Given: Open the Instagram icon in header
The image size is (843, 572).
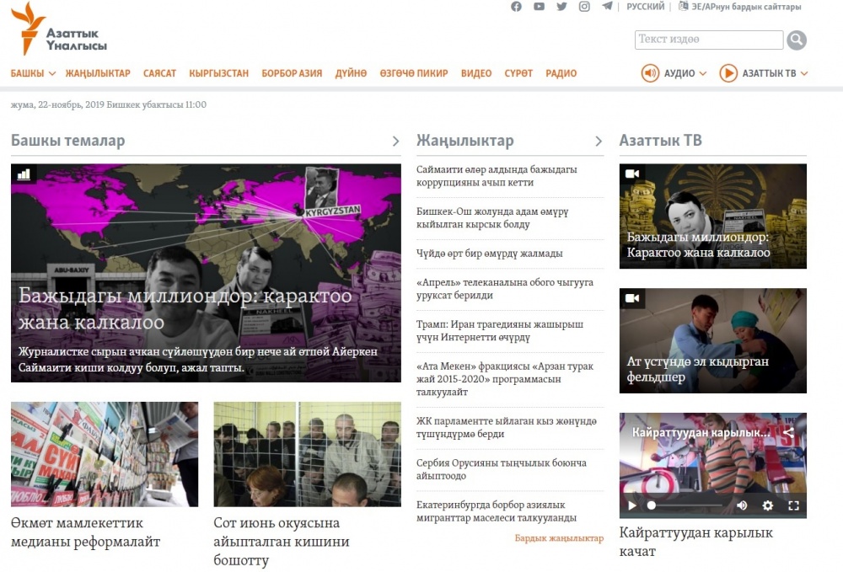Looking at the screenshot, I should click(584, 7).
